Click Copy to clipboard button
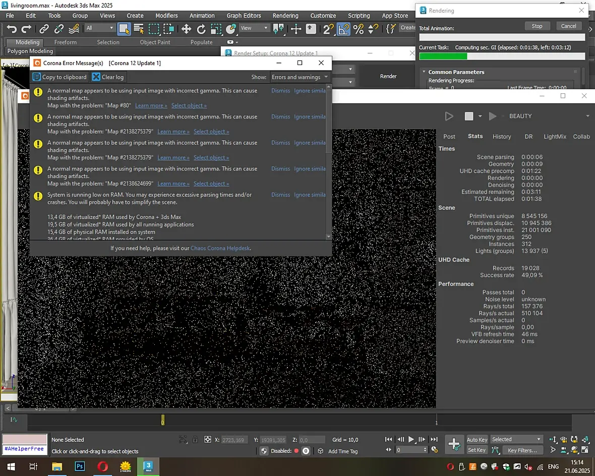This screenshot has height=476, width=595. coord(60,77)
